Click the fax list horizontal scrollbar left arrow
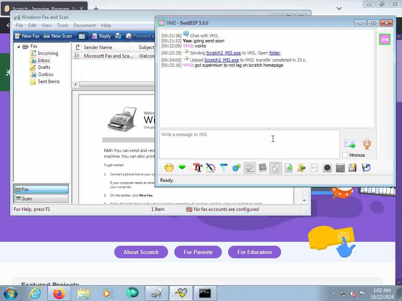 pos(75,84)
